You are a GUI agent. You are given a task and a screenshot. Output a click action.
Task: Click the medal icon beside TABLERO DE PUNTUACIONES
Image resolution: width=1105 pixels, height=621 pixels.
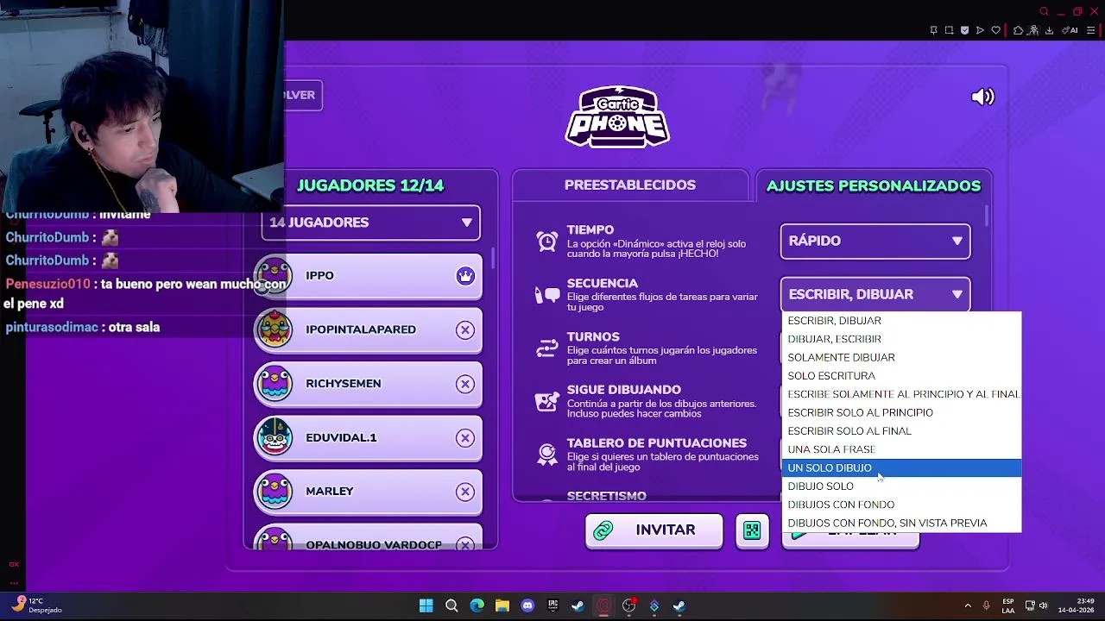coord(547,454)
